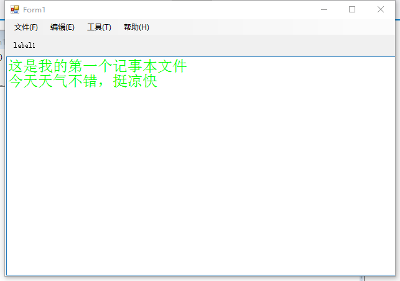Open the 文件(F) menu
The width and height of the screenshot is (400, 281).
click(26, 27)
